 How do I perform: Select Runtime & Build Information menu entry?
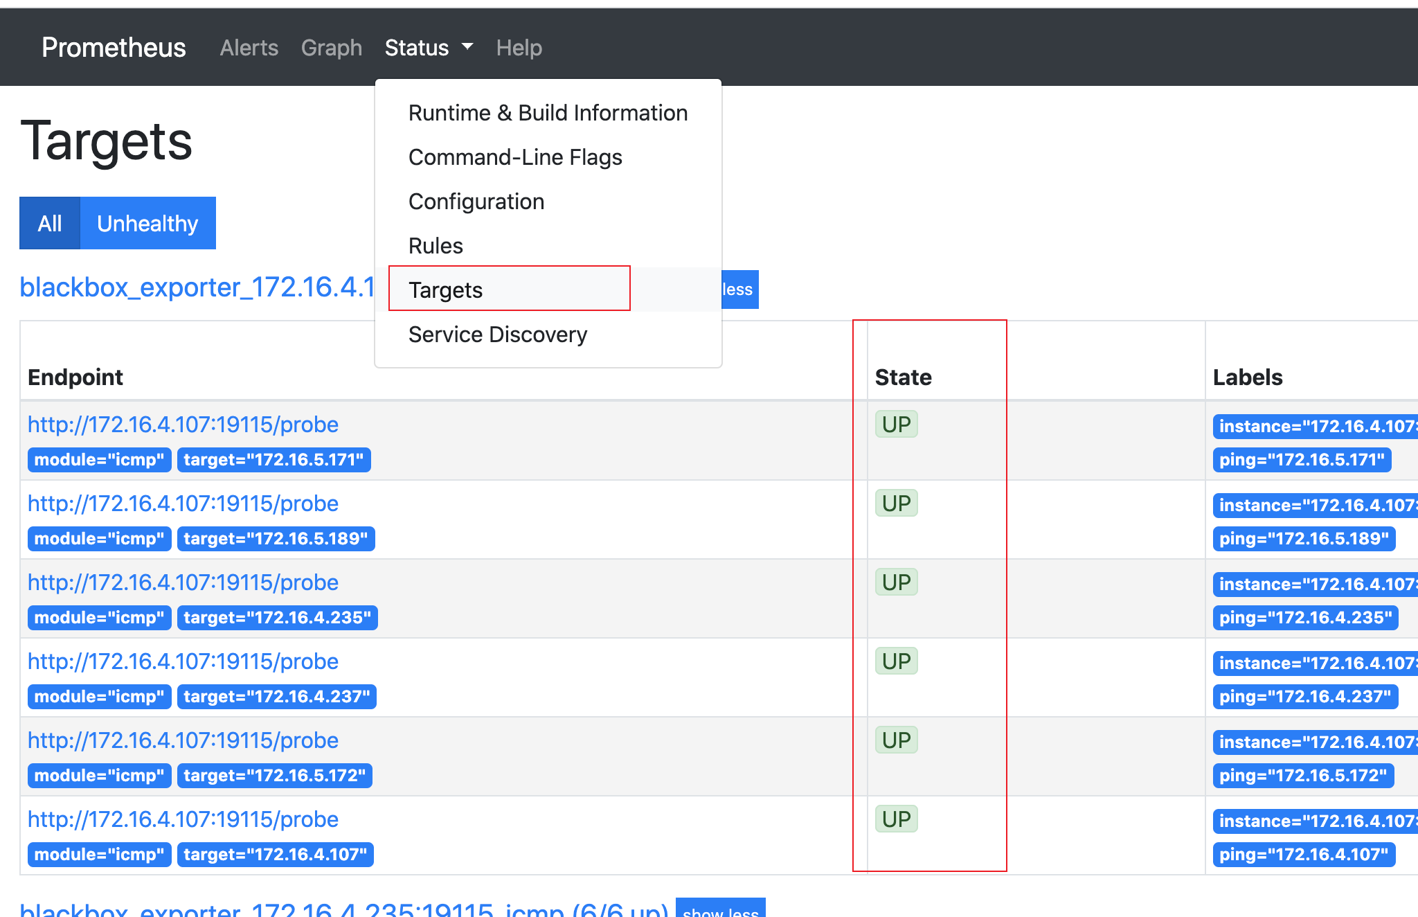click(548, 113)
